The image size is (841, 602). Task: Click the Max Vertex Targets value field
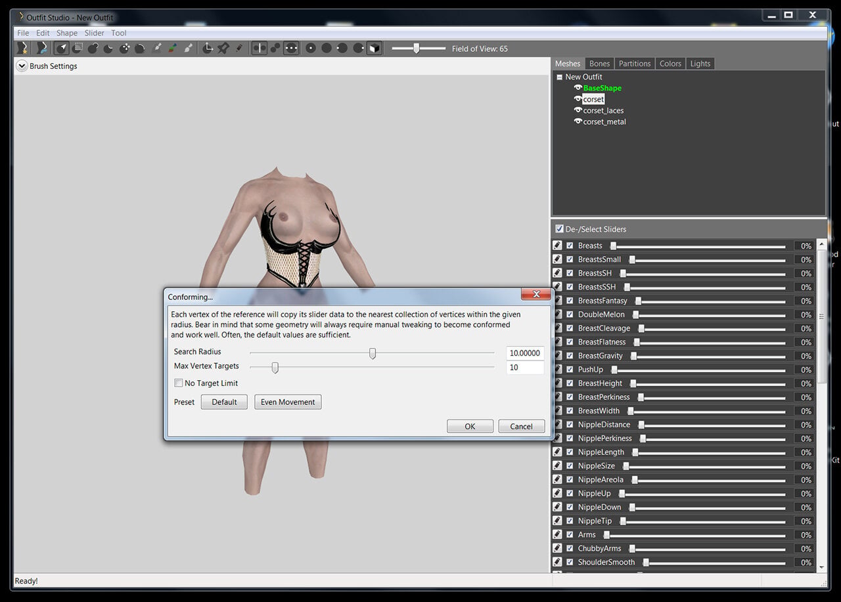click(525, 368)
